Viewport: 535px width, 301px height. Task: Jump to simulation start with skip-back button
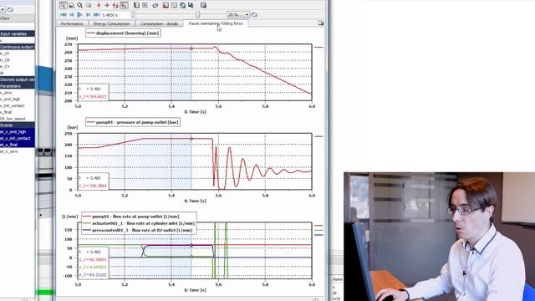point(64,15)
